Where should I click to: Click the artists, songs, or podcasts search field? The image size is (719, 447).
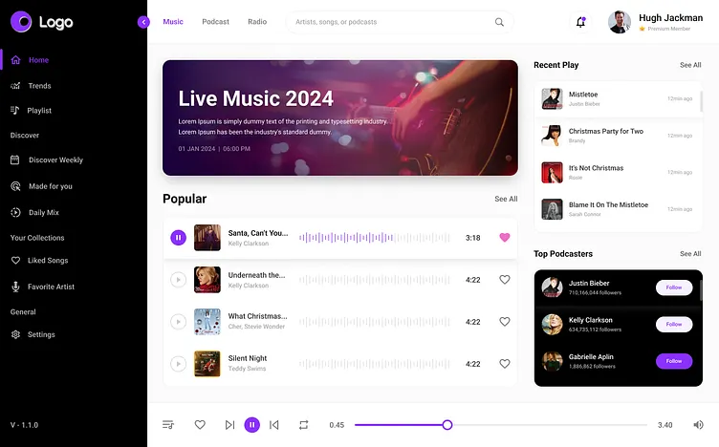tap(392, 22)
